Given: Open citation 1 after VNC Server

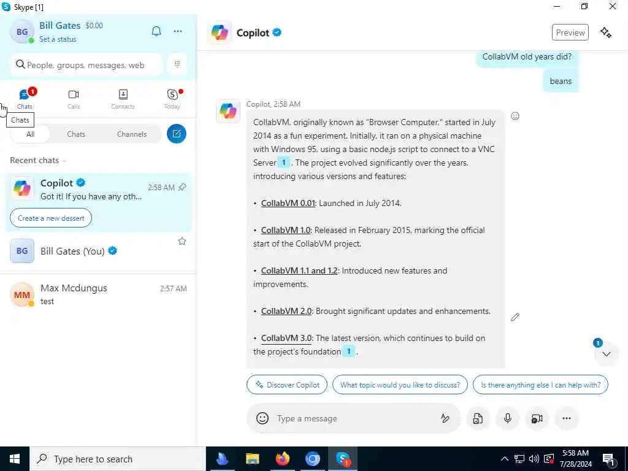Looking at the screenshot, I should (283, 163).
